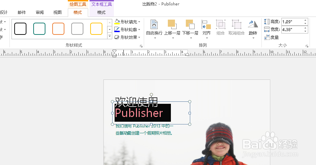Viewport: 316px width, 165px height.
Task: Select the yellow outline shape style
Action: [96, 29]
